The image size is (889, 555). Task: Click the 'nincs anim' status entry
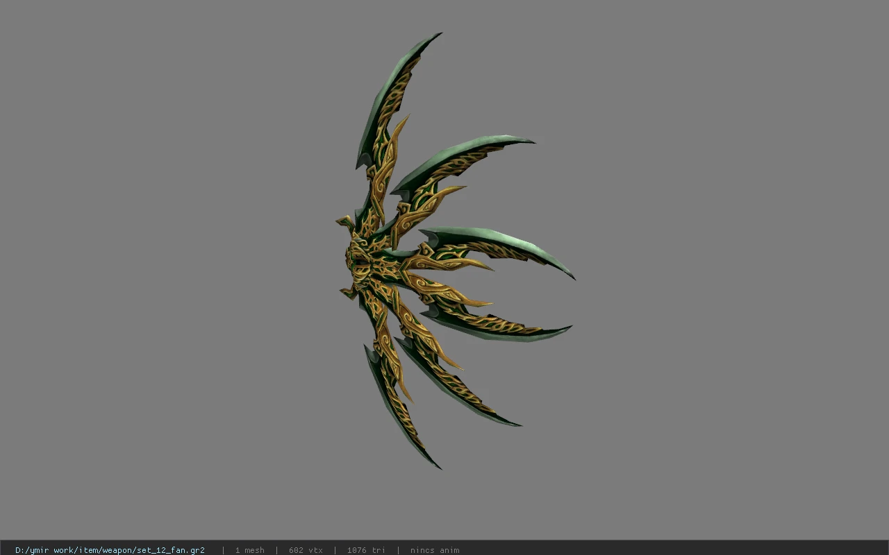coord(435,550)
